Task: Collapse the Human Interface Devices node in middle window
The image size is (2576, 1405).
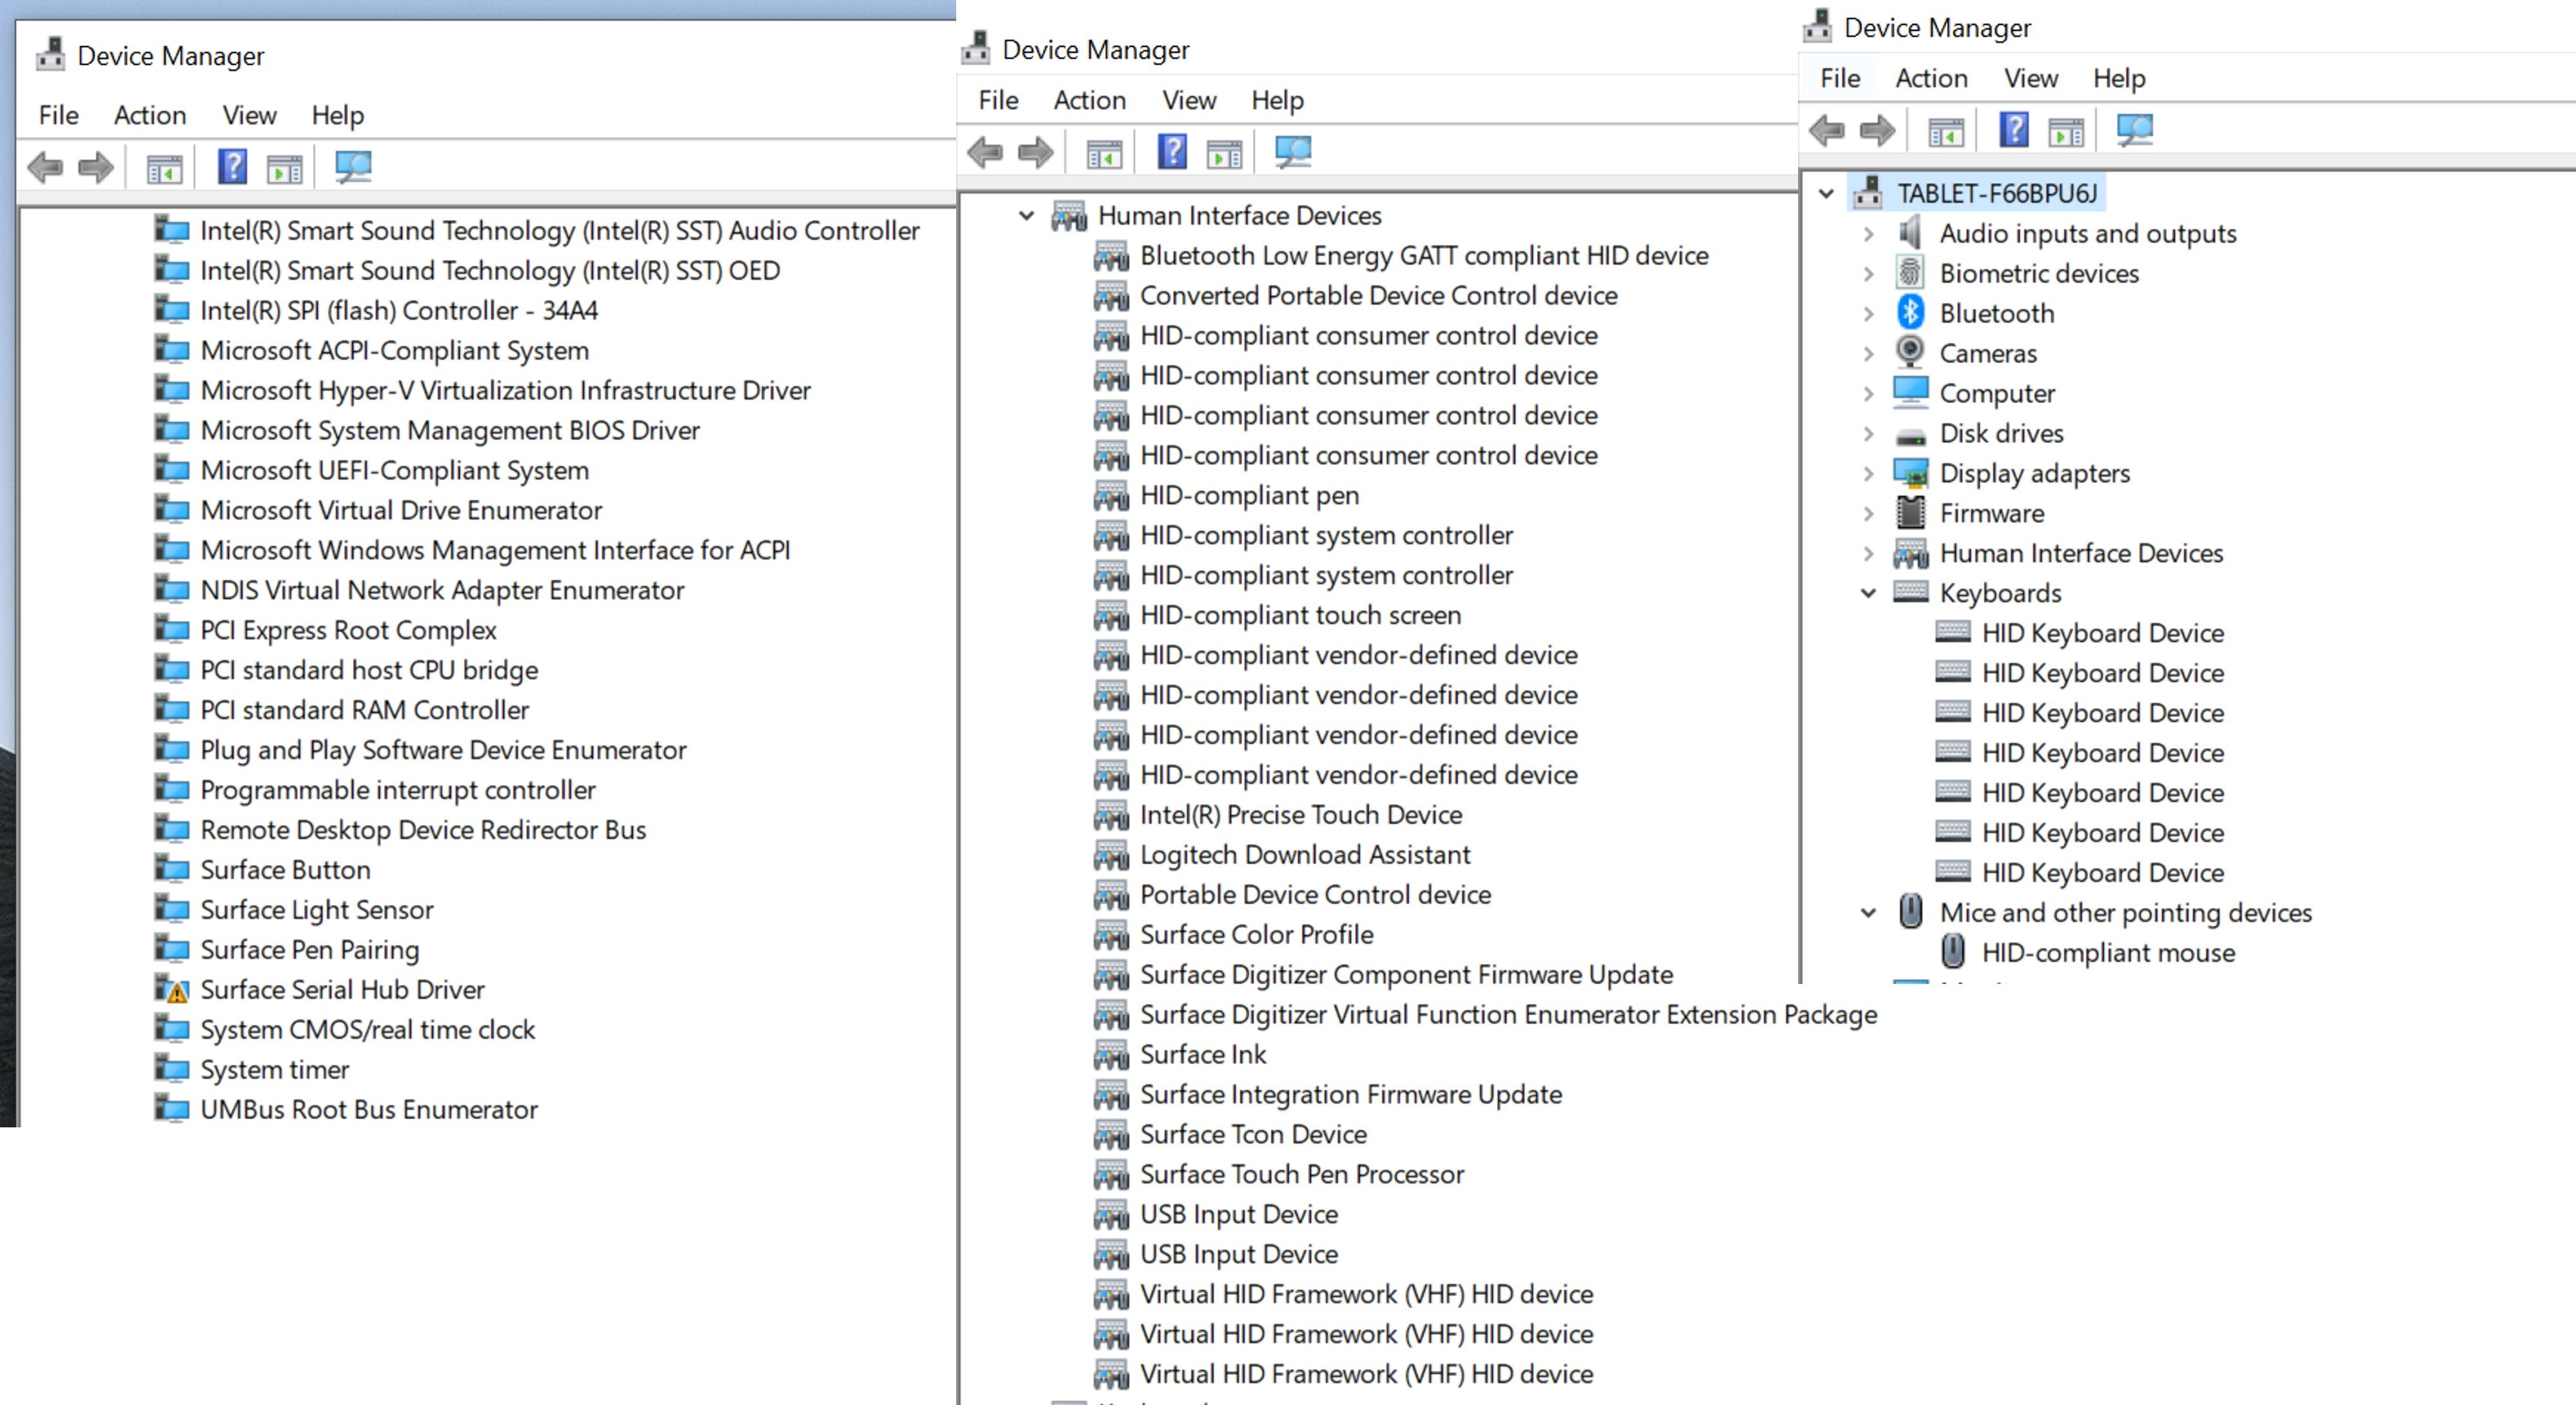Action: (1026, 215)
